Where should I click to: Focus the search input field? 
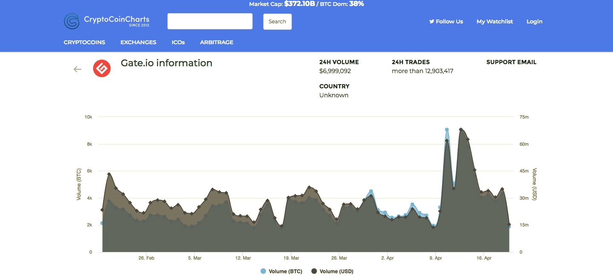click(x=210, y=21)
